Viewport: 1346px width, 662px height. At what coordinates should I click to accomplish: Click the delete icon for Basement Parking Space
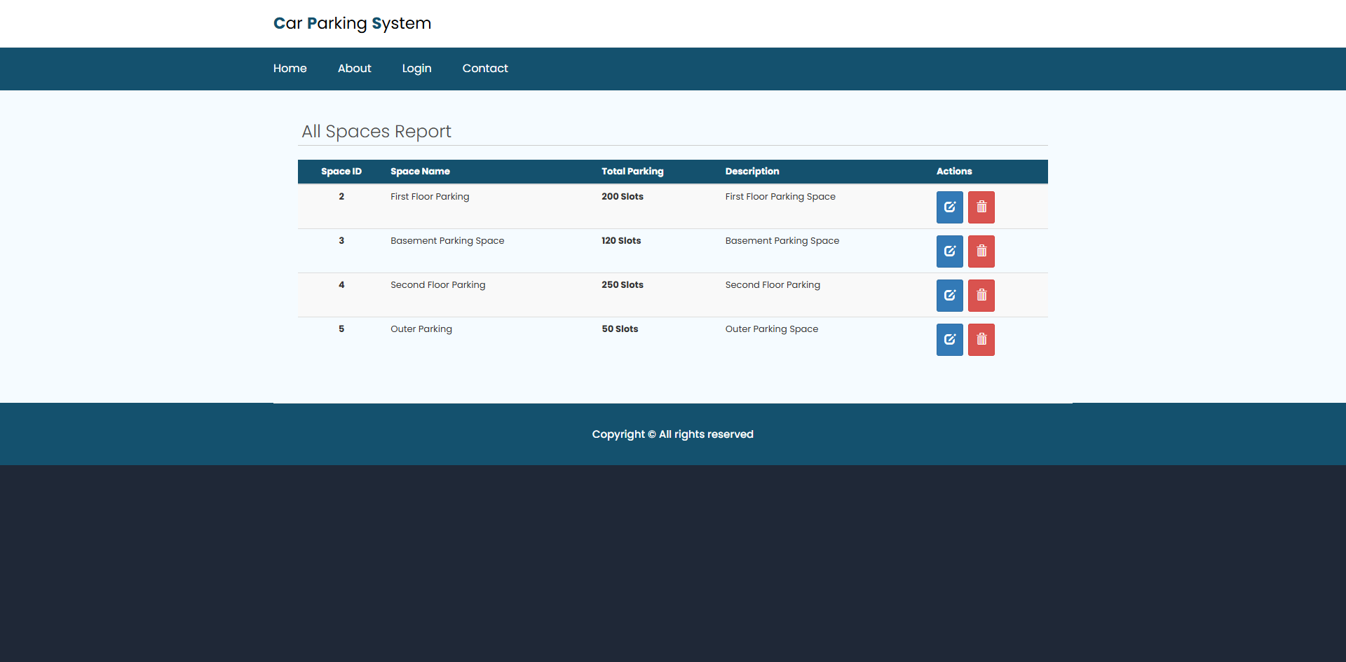tap(981, 251)
